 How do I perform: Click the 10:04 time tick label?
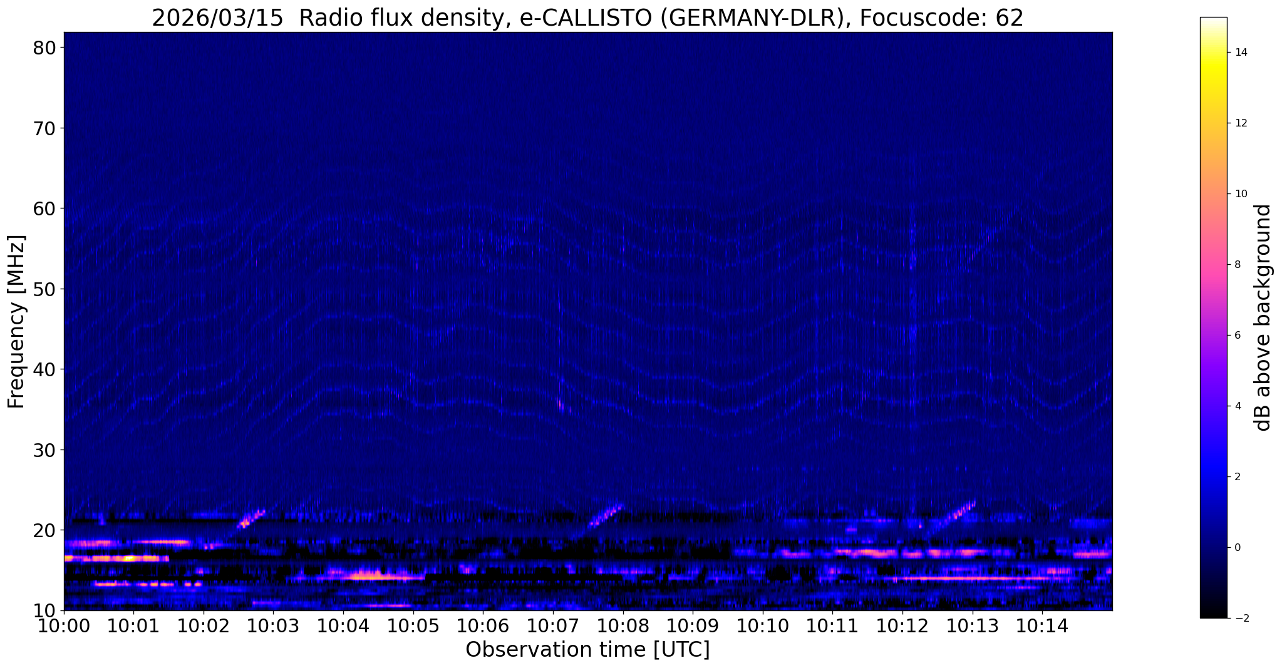[343, 625]
